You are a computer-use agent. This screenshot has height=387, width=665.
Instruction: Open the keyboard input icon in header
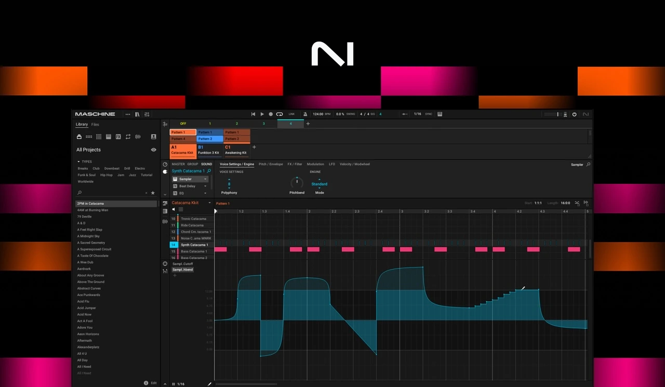tap(440, 114)
